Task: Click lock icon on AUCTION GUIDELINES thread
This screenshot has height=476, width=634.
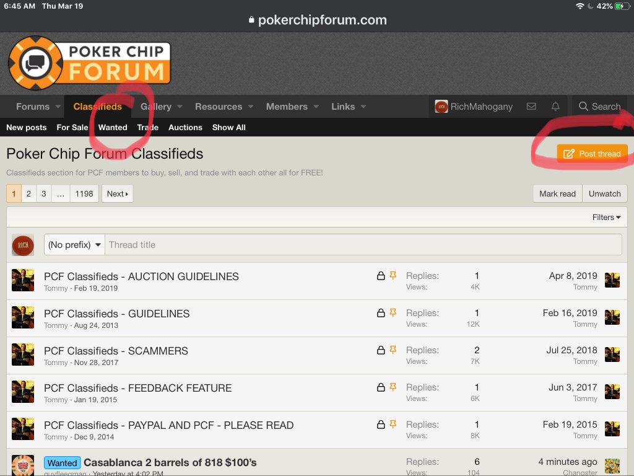Action: coord(381,276)
